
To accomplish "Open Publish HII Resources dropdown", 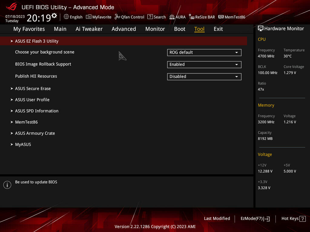I will pyautogui.click(x=204, y=76).
